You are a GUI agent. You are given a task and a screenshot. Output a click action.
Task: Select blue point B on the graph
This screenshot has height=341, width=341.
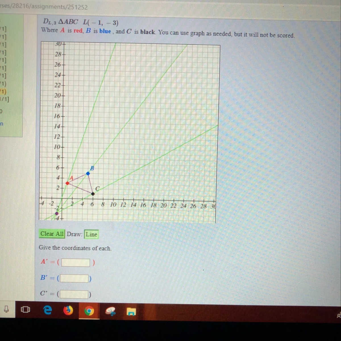pos(88,173)
